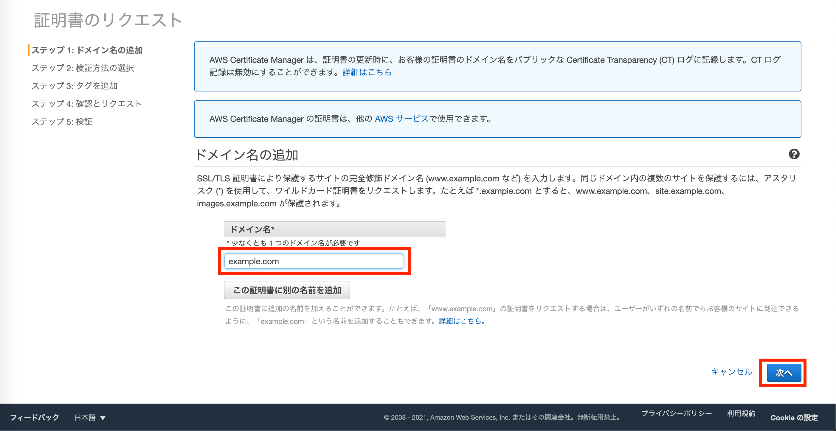Screen dimensions: 836x431
Task: Select ステップ 2: 検証方法の選択
Action: point(83,69)
